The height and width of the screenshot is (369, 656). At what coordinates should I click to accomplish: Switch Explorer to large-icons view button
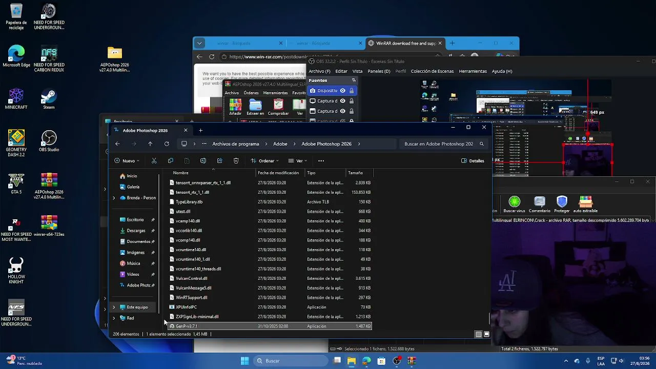coord(486,334)
